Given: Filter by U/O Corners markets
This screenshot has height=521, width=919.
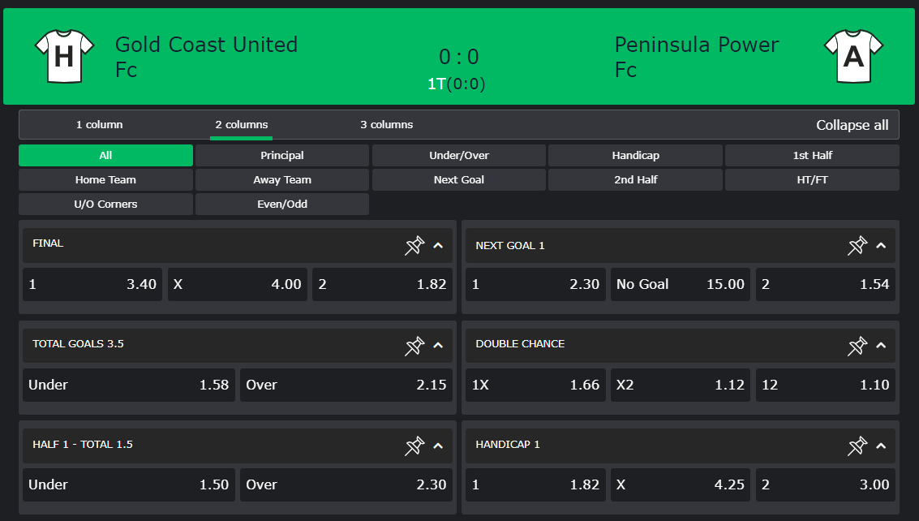Looking at the screenshot, I should [105, 204].
